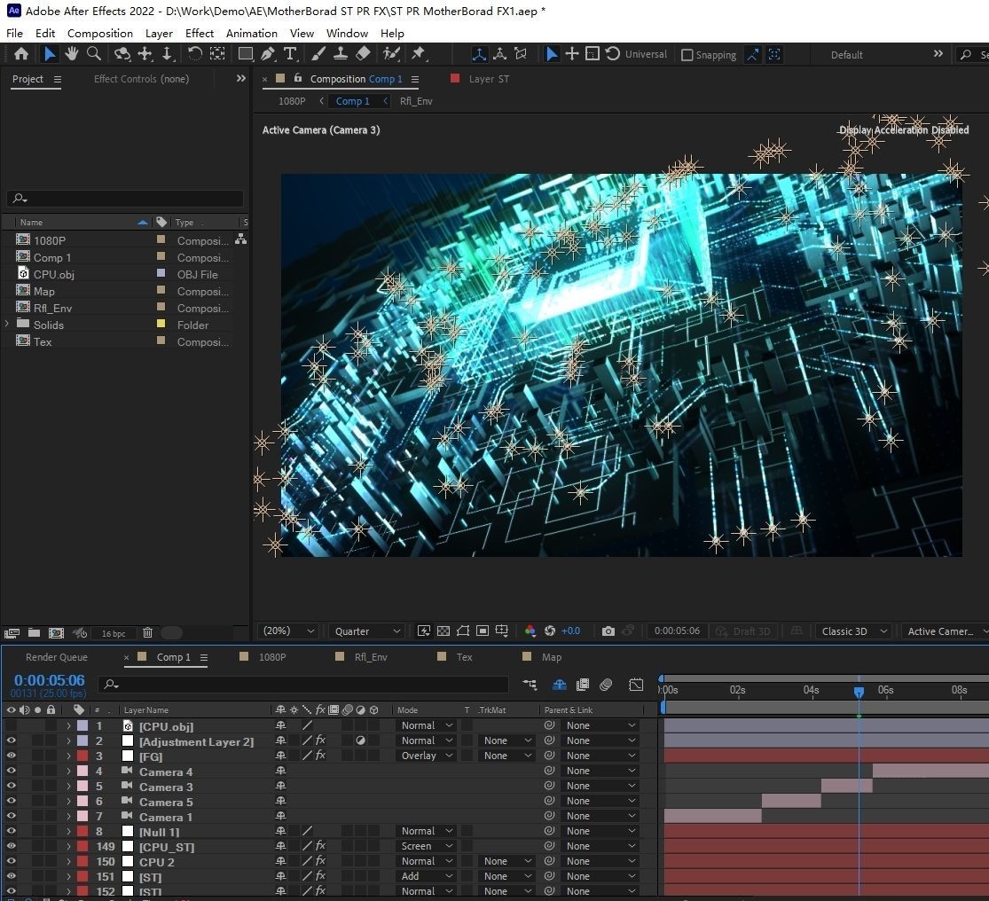This screenshot has width=989, height=901.
Task: Select the Hand tool
Action: click(x=71, y=54)
